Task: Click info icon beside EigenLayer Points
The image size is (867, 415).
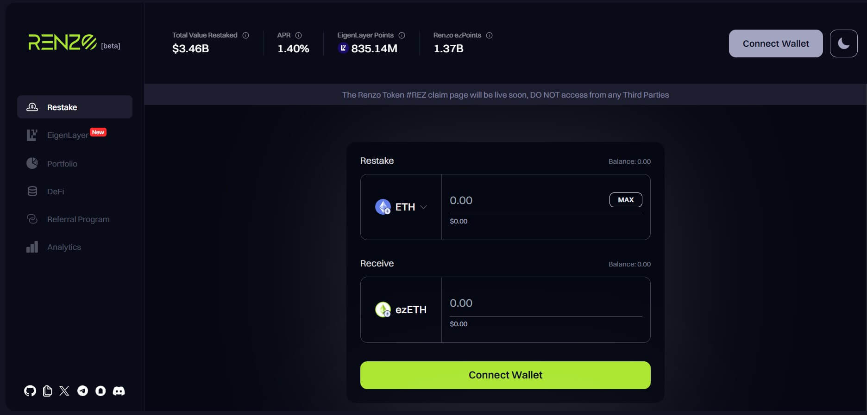Action: point(402,35)
